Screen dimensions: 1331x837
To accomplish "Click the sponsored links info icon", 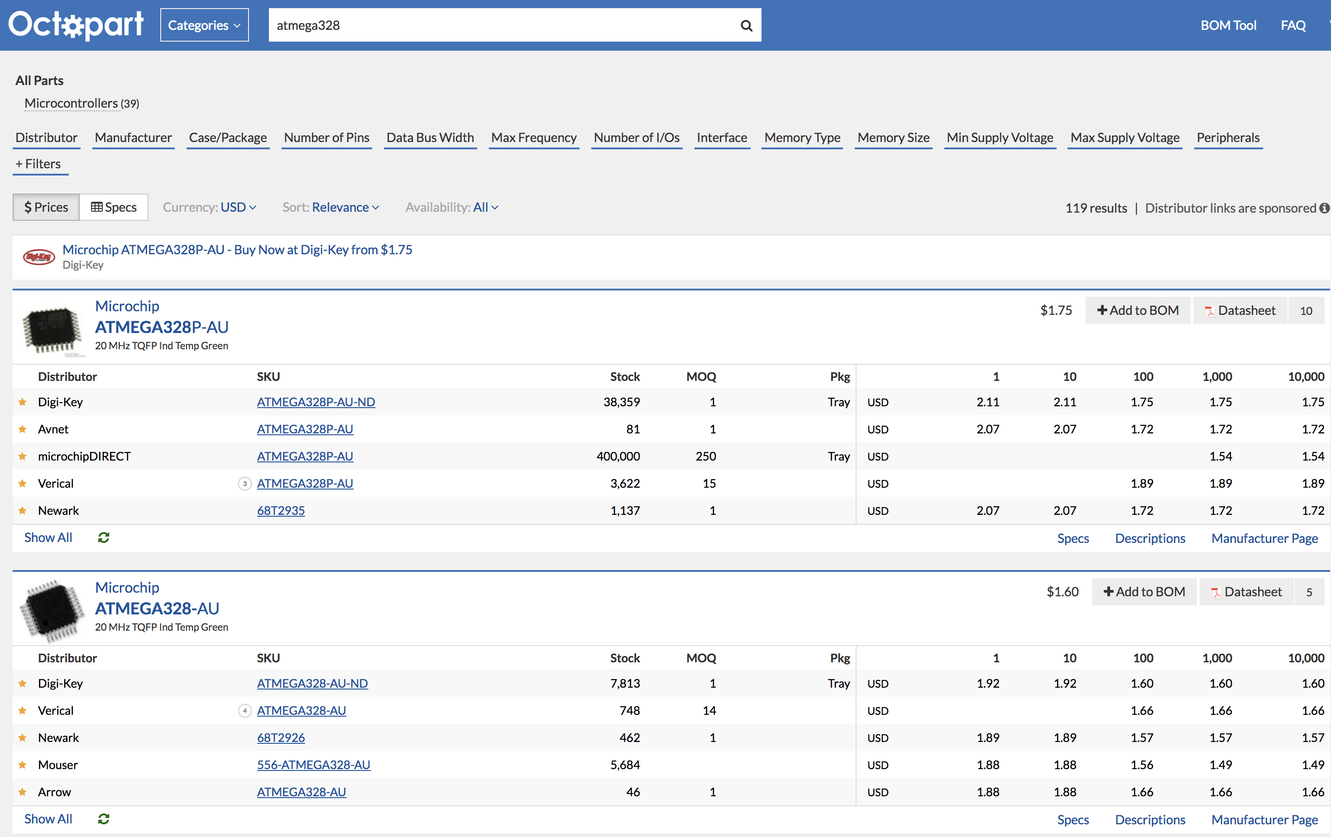I will pos(1324,208).
